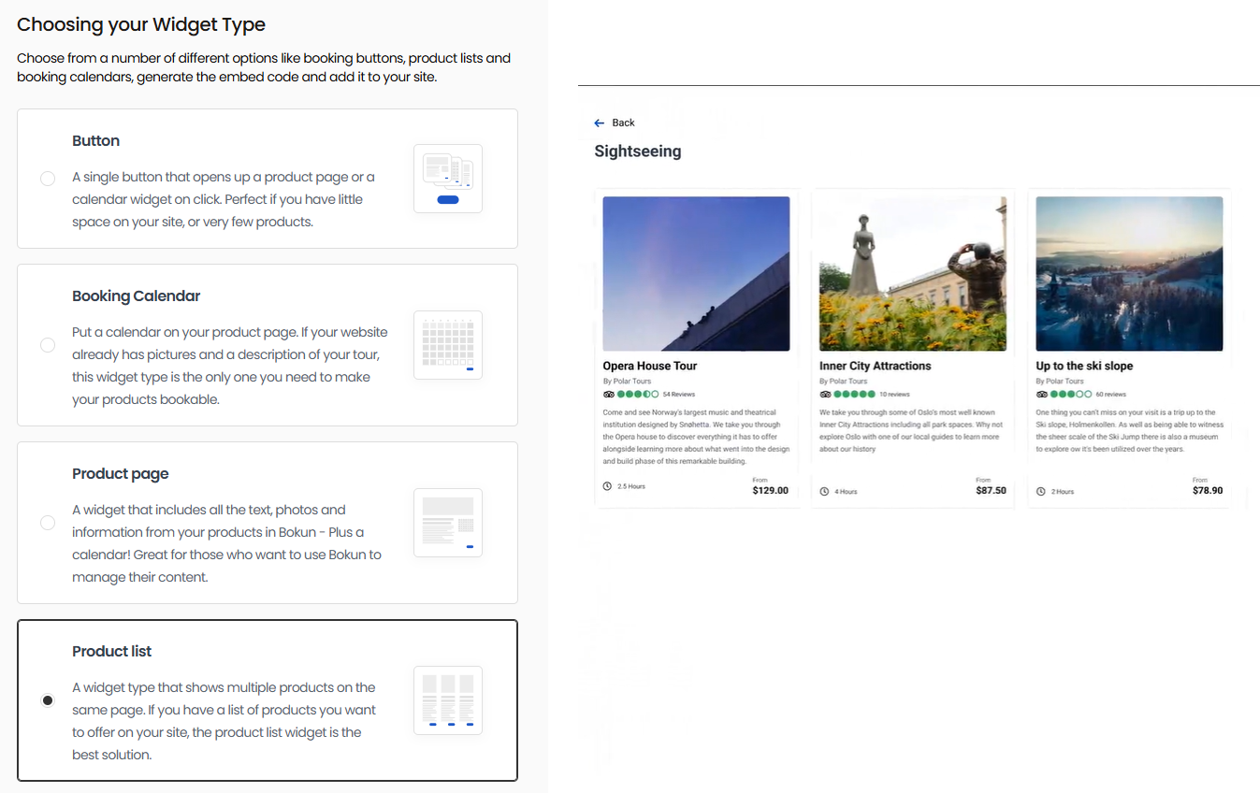This screenshot has height=793, width=1260.
Task: Click the clock icon beside 2.5 Hours
Action: coord(608,486)
